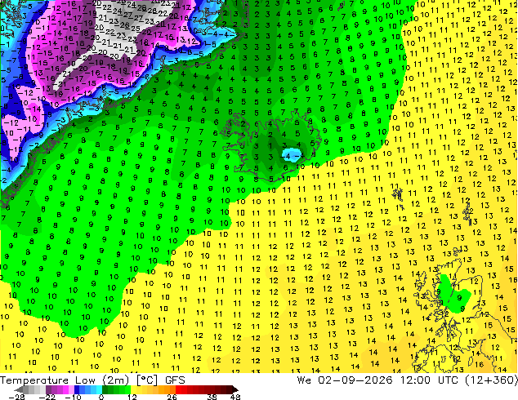The width and height of the screenshot is (518, 400).
Task: Pick the bright magenta legend swatch
Action: click(x=65, y=389)
